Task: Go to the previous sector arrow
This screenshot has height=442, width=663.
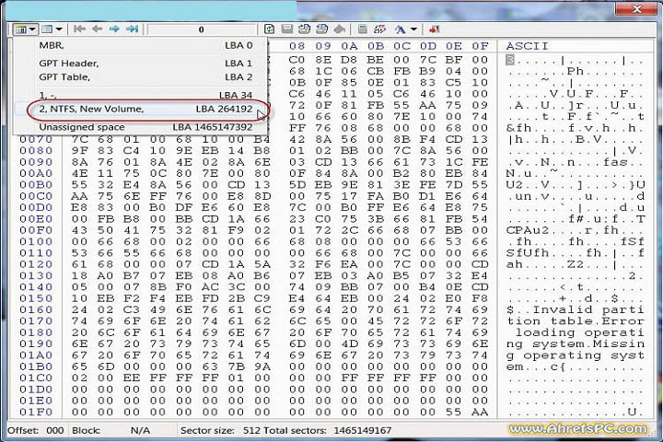Action: pos(98,29)
